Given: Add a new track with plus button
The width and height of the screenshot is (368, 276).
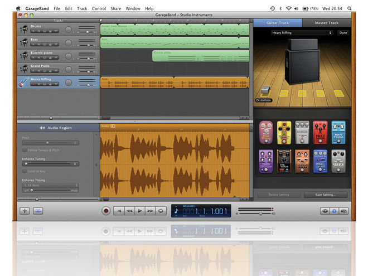Looking at the screenshot, I should tap(25, 211).
